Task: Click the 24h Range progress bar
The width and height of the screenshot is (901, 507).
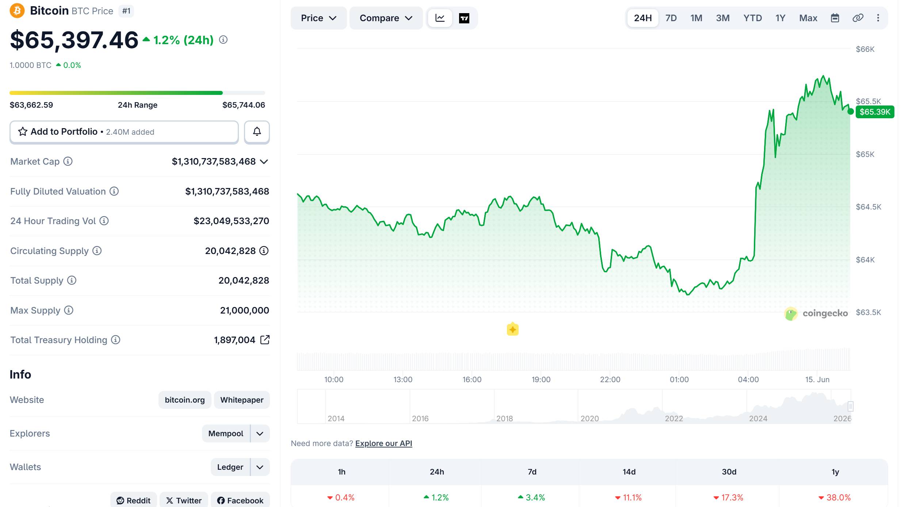Action: [137, 93]
